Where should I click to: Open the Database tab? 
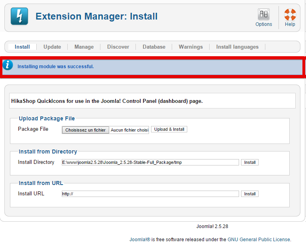click(x=154, y=47)
